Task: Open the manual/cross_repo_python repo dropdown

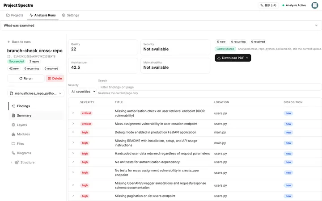Action: coord(36,93)
